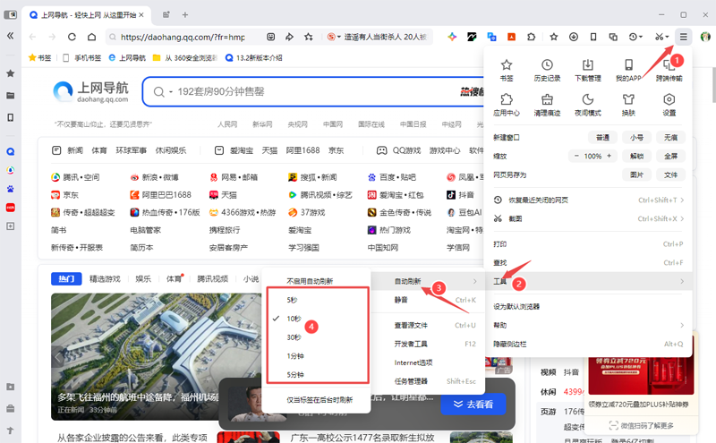Image resolution: width=716 pixels, height=443 pixels.
Task: Open the 截图 screenshot menu entry
Action: [x=588, y=218]
